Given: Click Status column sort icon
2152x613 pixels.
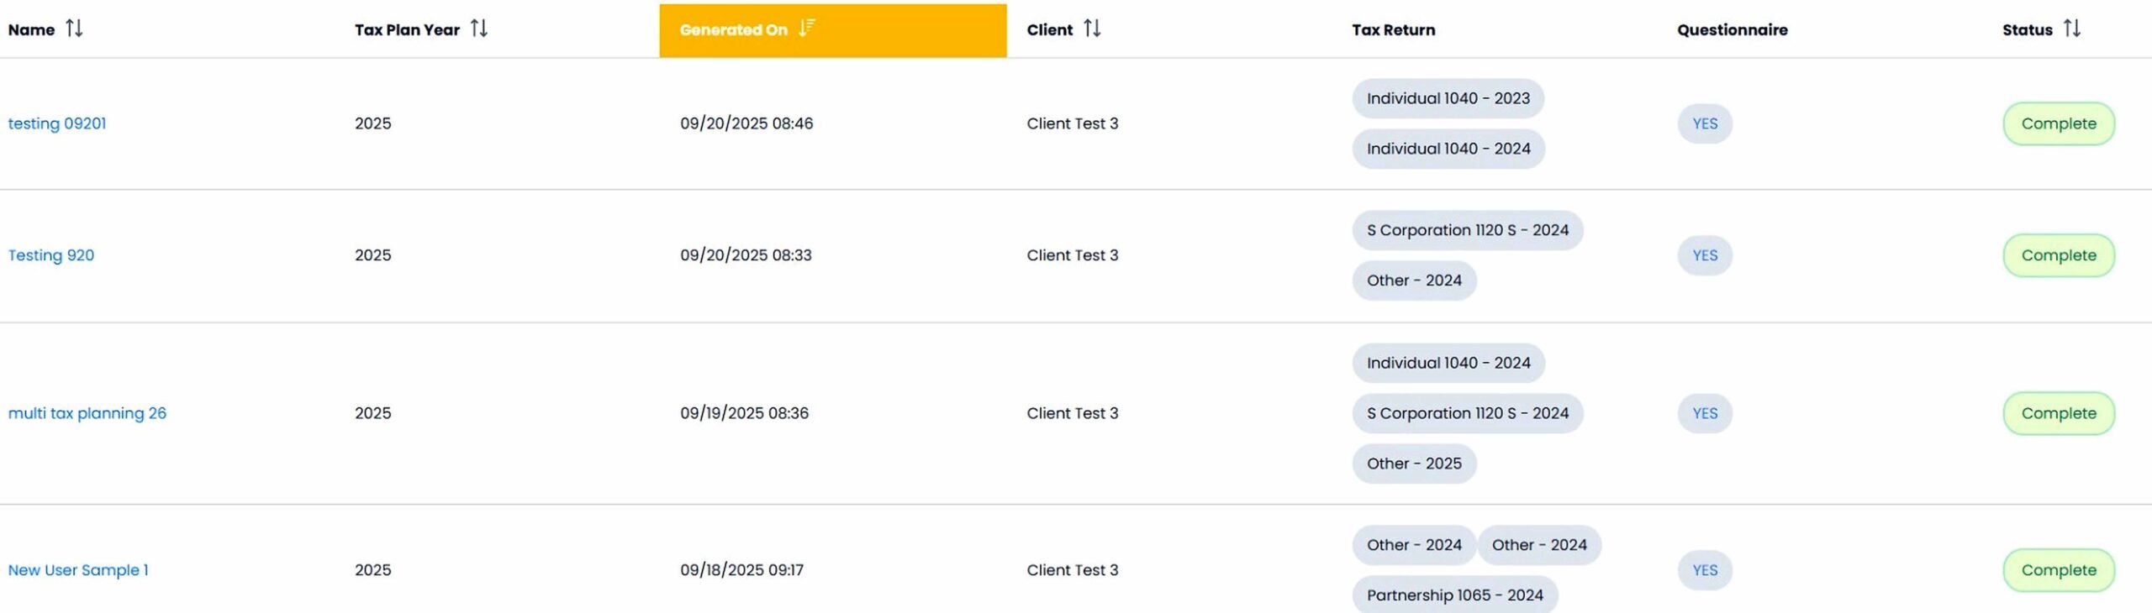Looking at the screenshot, I should pos(2071,29).
